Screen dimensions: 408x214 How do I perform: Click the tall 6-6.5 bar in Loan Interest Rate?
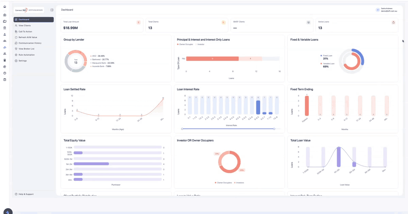258,107
